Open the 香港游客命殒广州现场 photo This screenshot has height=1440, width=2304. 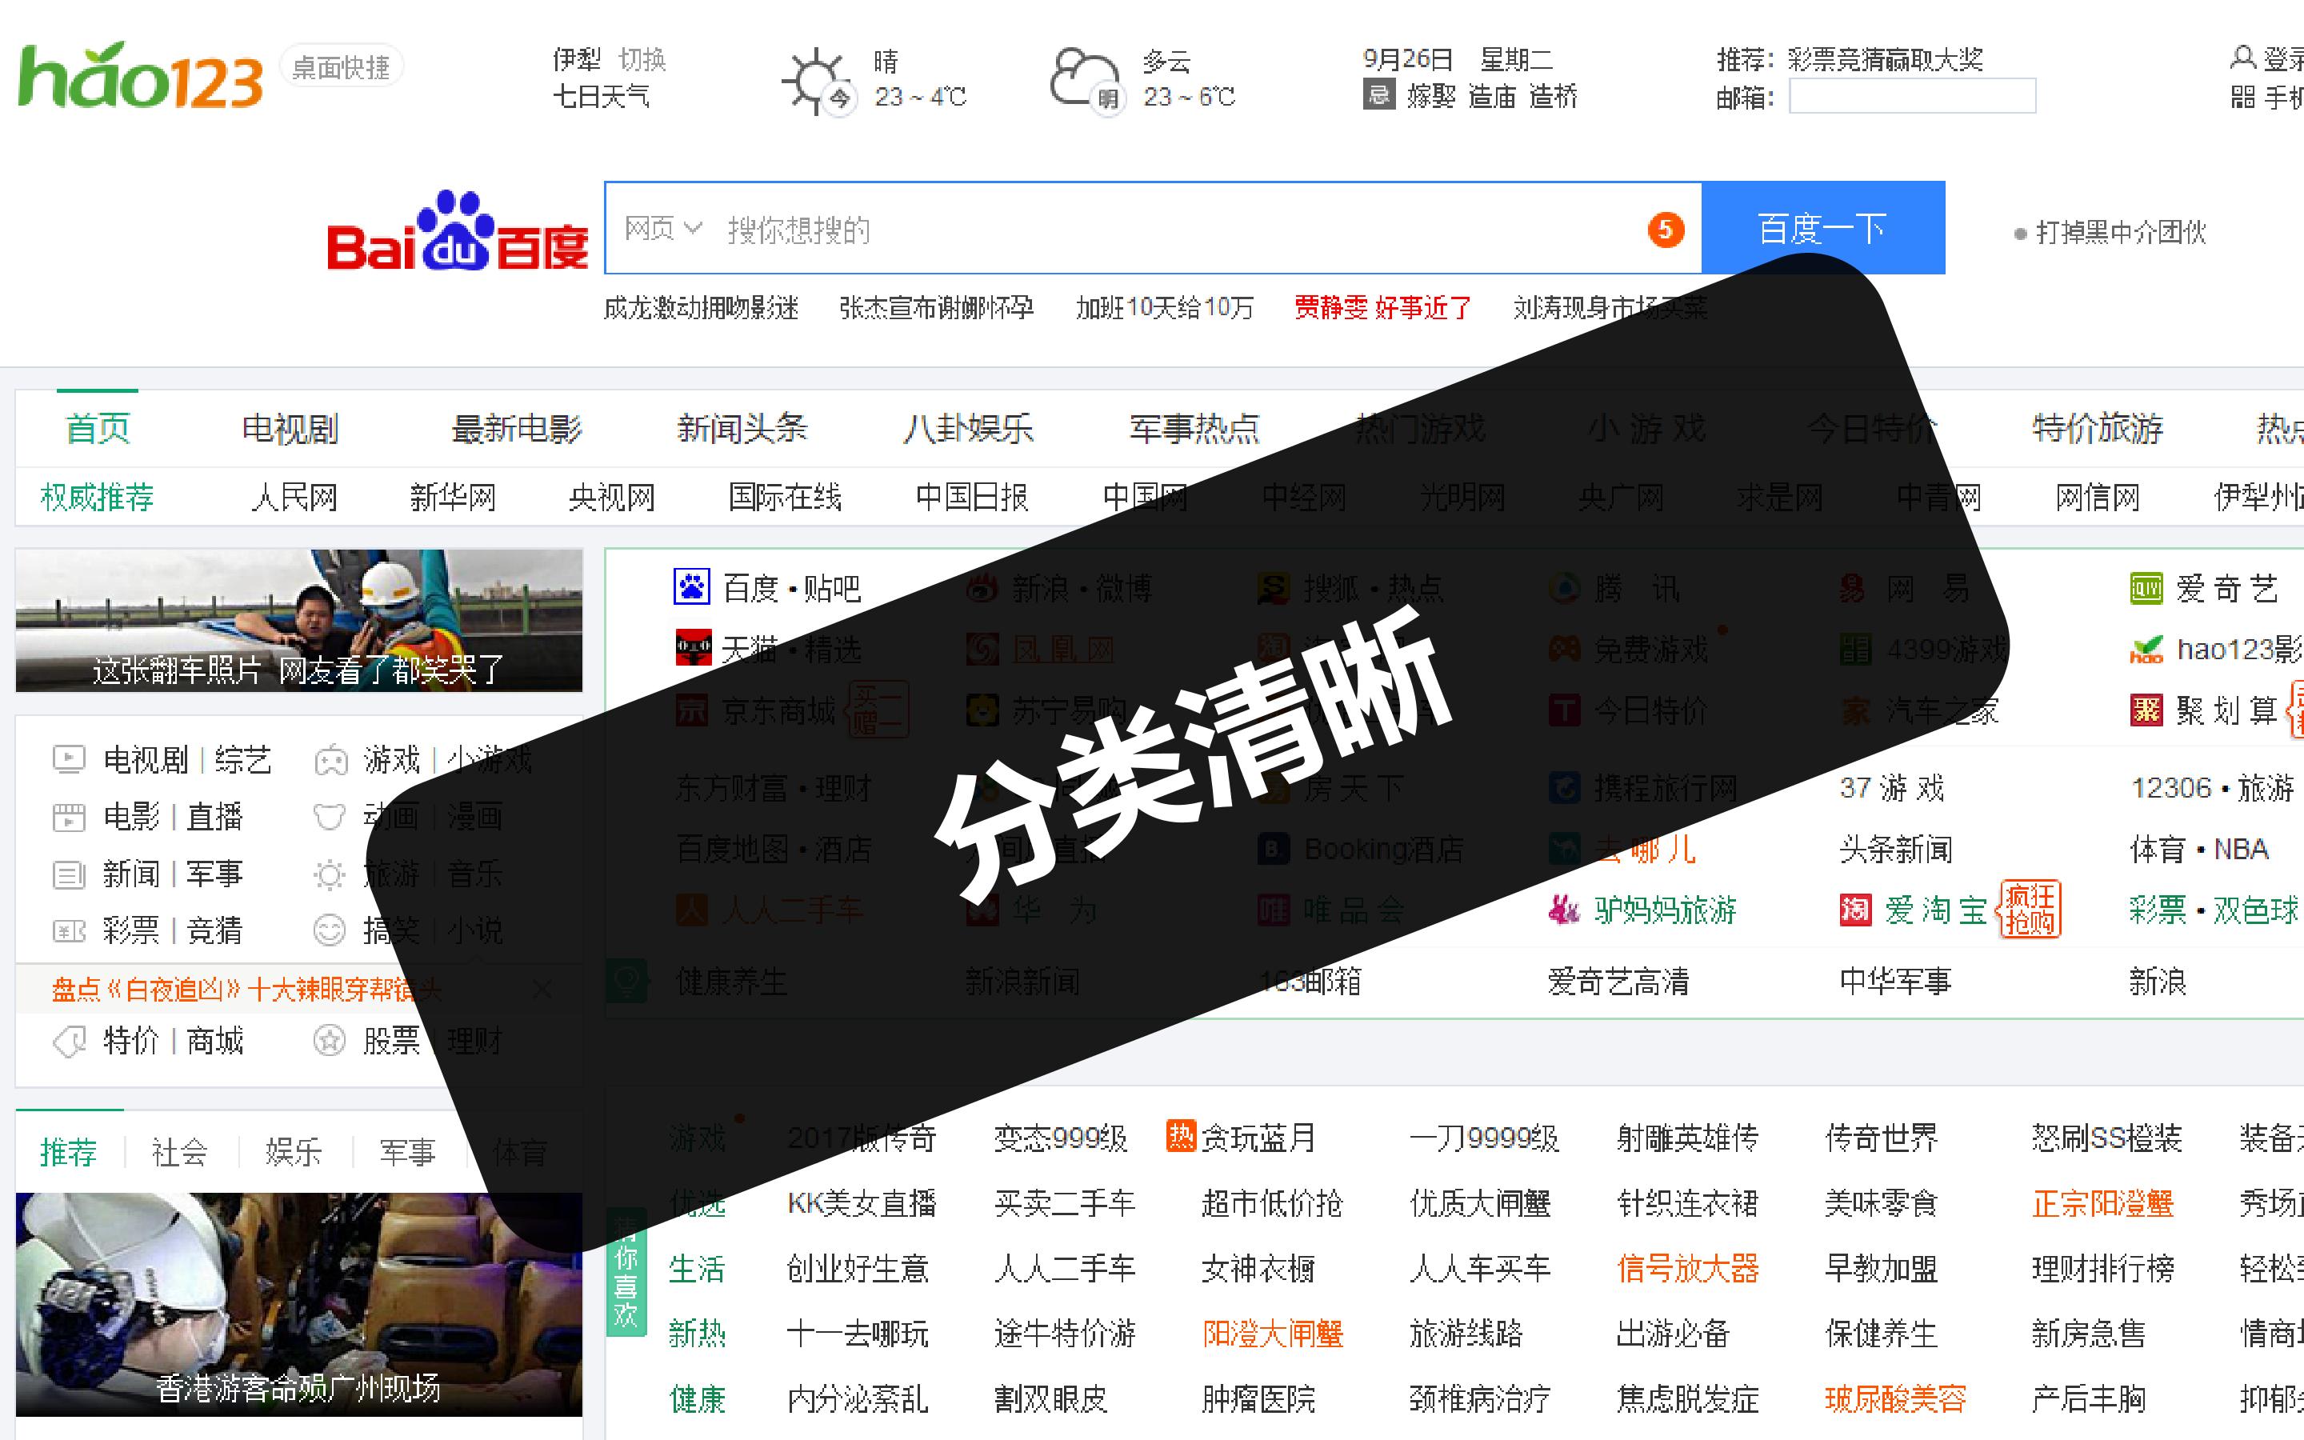(299, 1304)
